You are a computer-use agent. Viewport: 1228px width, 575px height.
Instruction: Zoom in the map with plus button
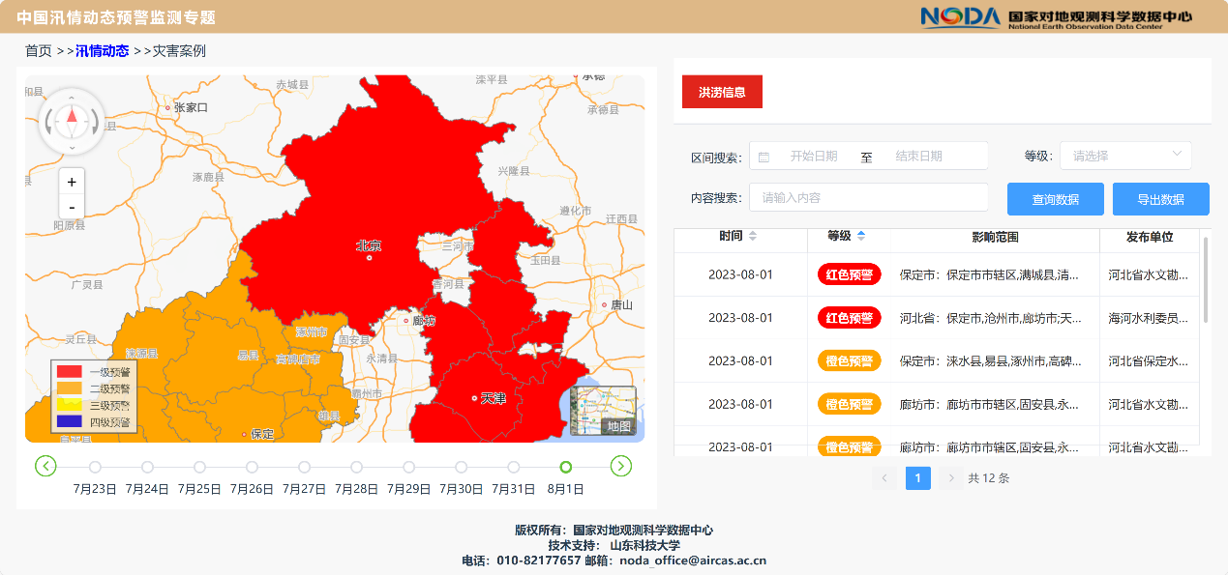tap(72, 182)
